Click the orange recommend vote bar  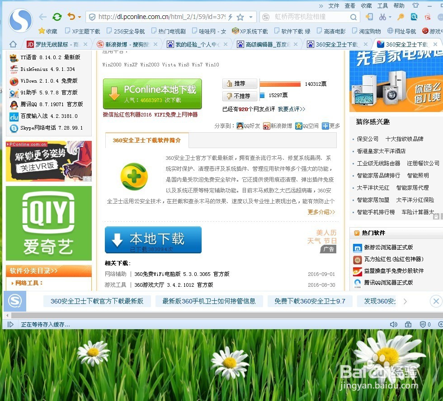pyautogui.click(x=280, y=84)
